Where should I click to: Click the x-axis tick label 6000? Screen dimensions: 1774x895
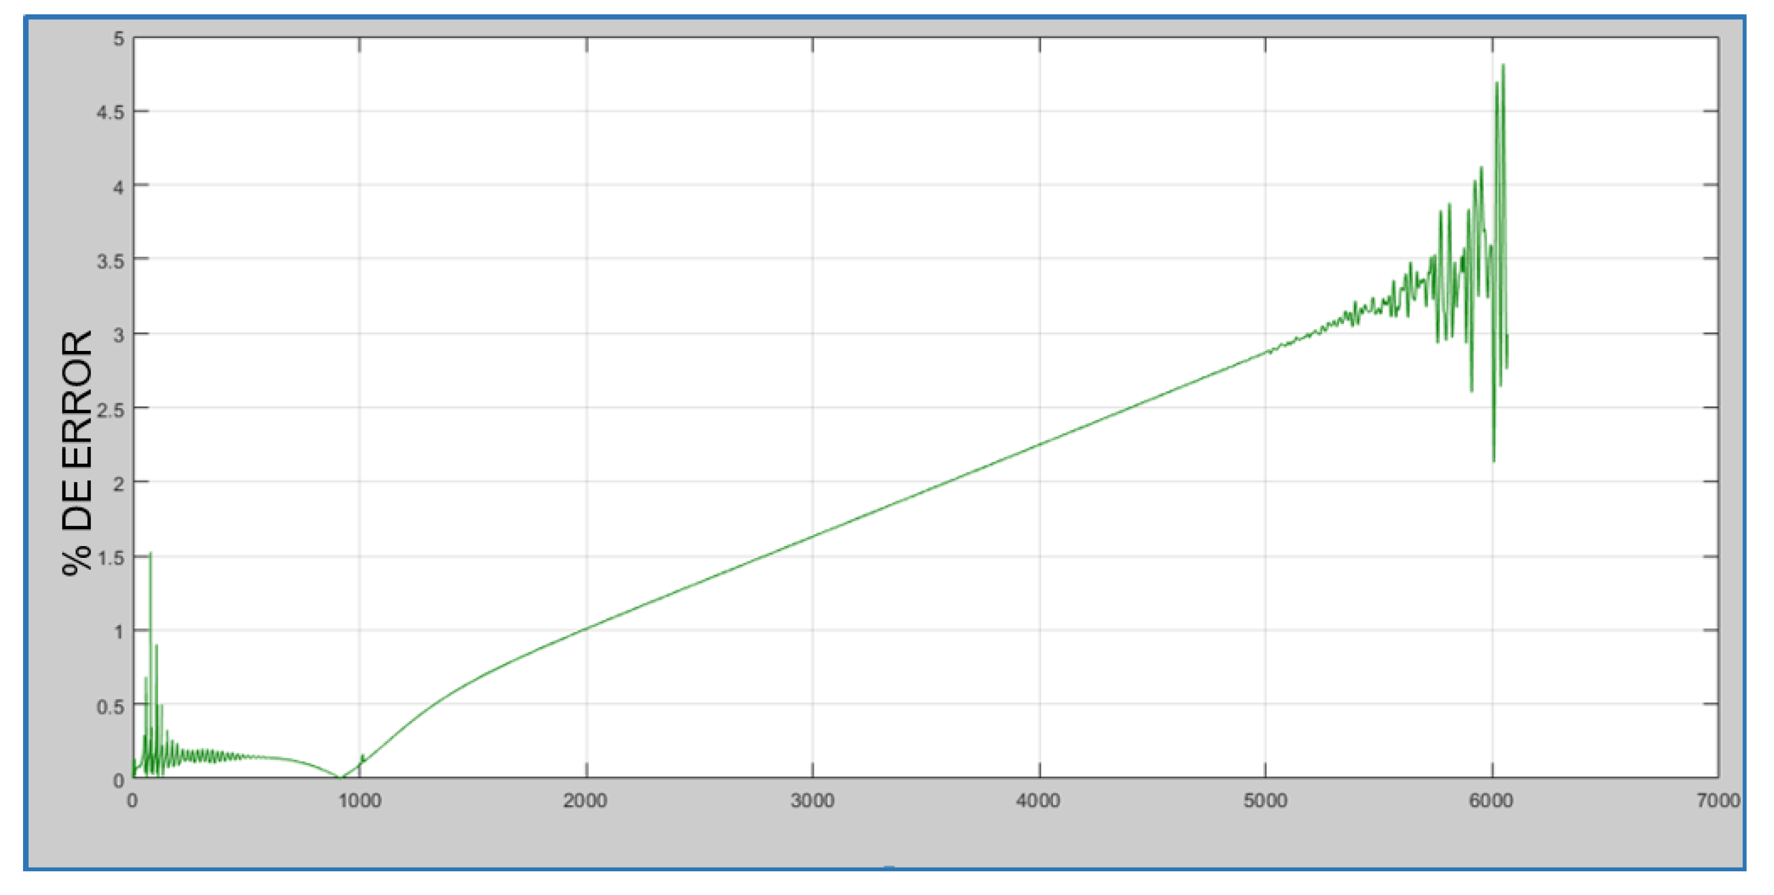click(1492, 801)
